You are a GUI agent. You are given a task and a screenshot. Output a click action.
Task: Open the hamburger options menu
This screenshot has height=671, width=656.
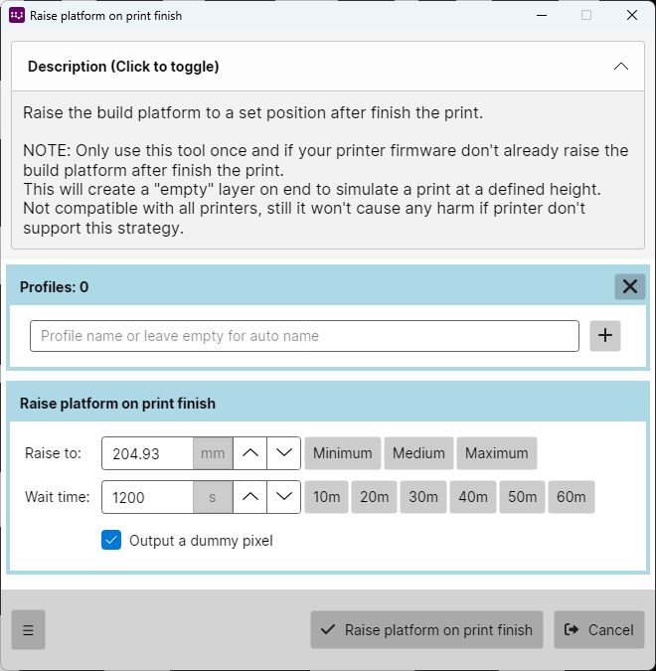coord(28,630)
